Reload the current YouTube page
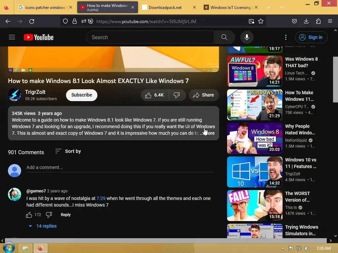This screenshot has width=338, height=253. coord(32,21)
